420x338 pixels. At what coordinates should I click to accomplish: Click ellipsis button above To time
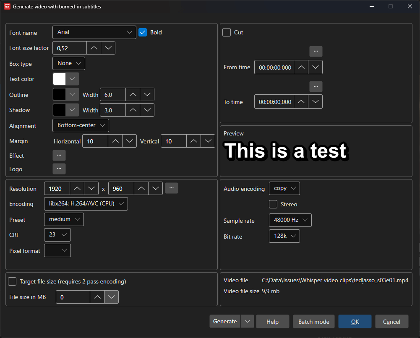click(x=316, y=86)
